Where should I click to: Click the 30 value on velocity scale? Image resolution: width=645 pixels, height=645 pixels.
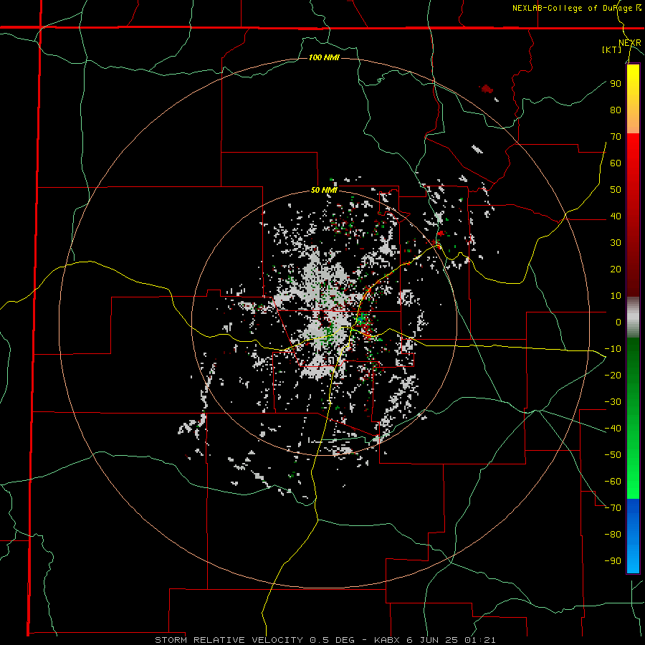[x=616, y=243]
